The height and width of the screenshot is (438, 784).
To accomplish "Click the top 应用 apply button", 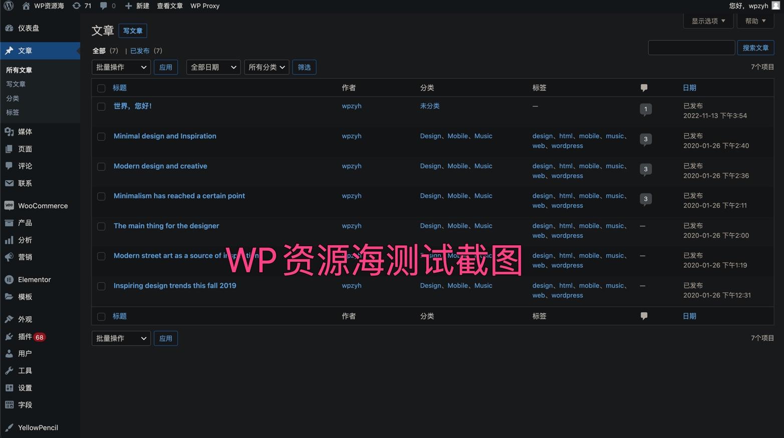I will point(166,67).
